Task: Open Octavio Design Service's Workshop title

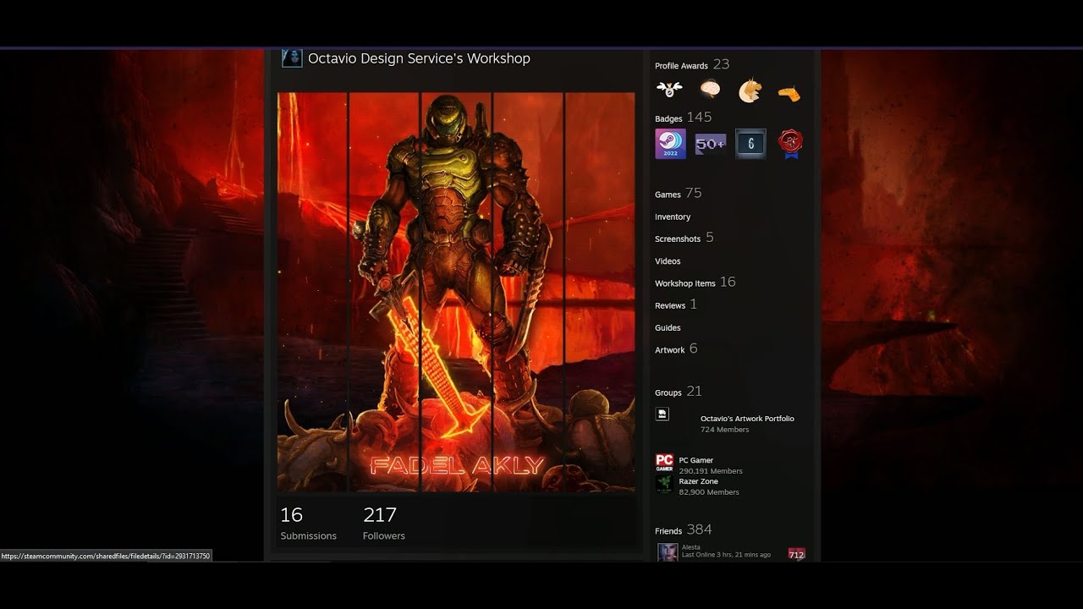Action: point(419,58)
